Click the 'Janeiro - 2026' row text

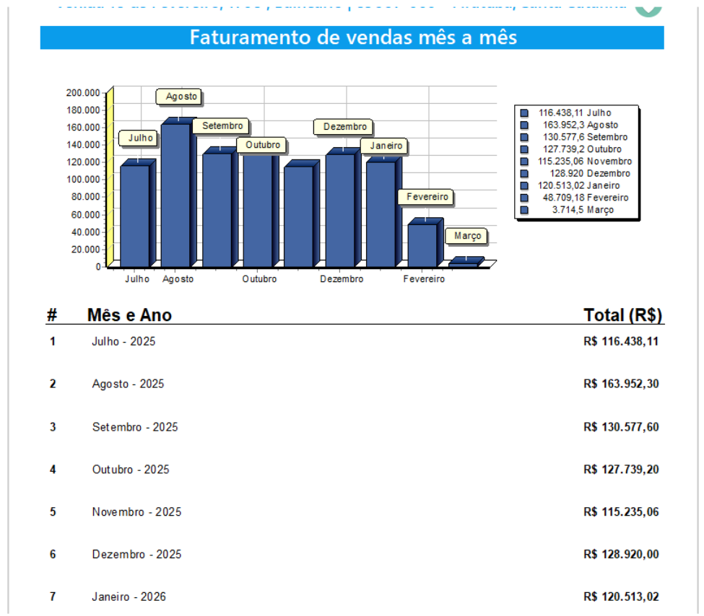coord(129,597)
